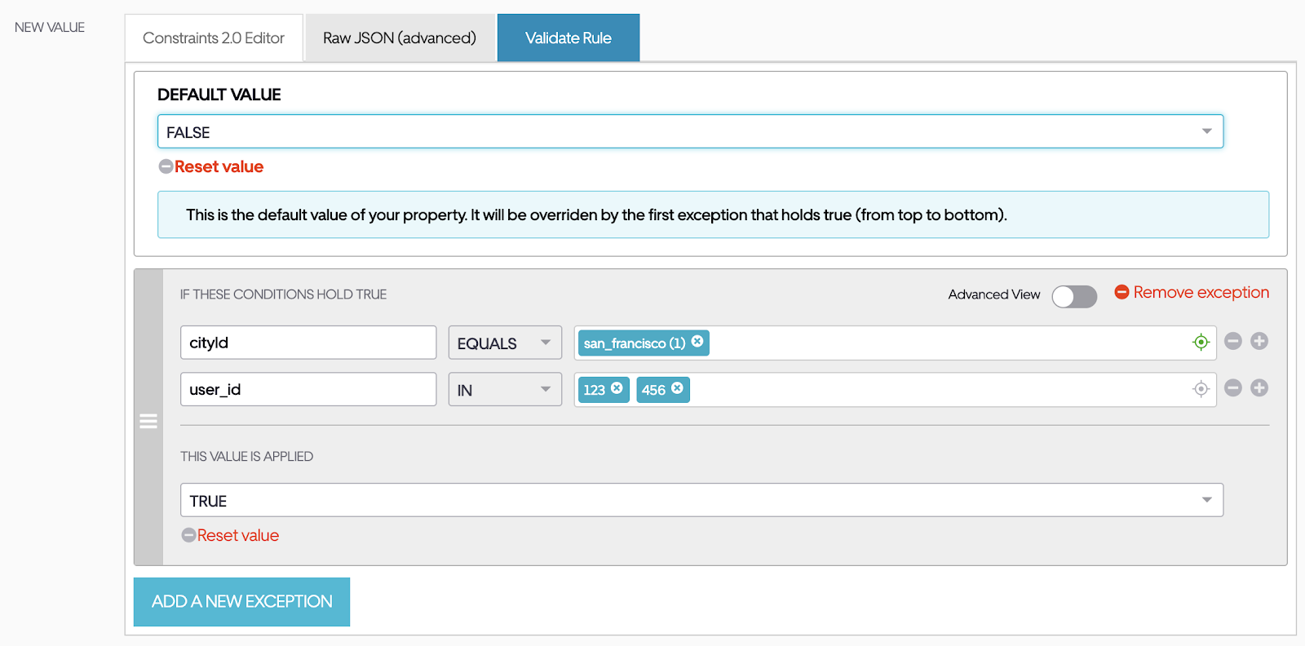Open the EQUALS operator dropdown
Screen dimensions: 1305x646
coord(505,343)
